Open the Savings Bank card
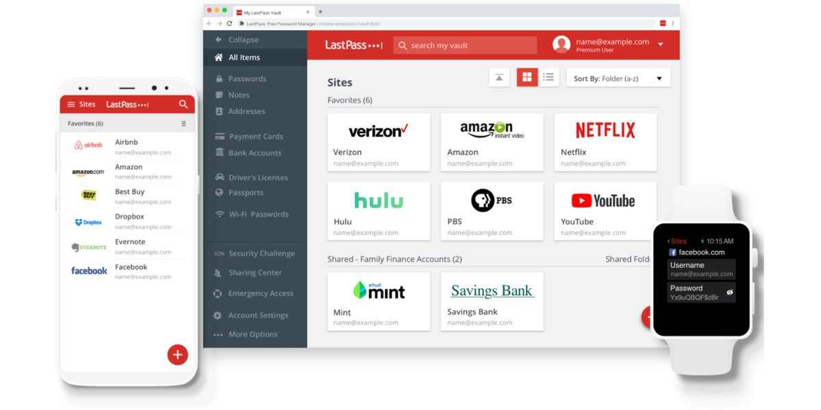Screen dimensions: 821x410 click(x=492, y=301)
